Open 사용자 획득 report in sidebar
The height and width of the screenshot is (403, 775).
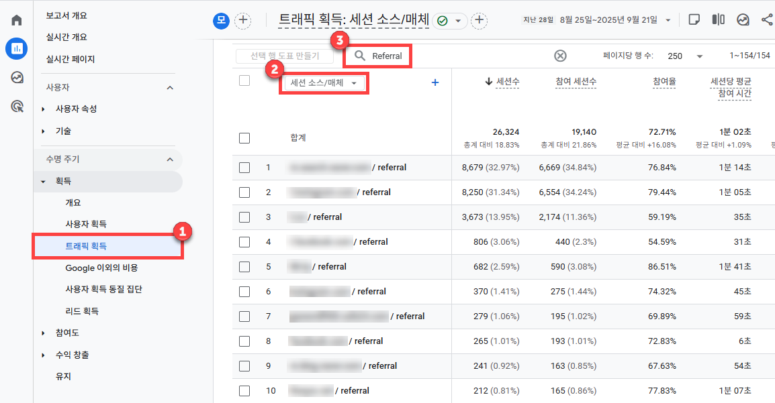point(85,224)
